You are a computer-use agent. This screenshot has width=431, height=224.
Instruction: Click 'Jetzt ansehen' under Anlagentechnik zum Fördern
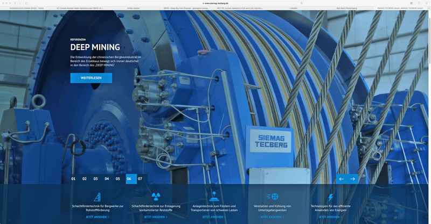(214, 217)
